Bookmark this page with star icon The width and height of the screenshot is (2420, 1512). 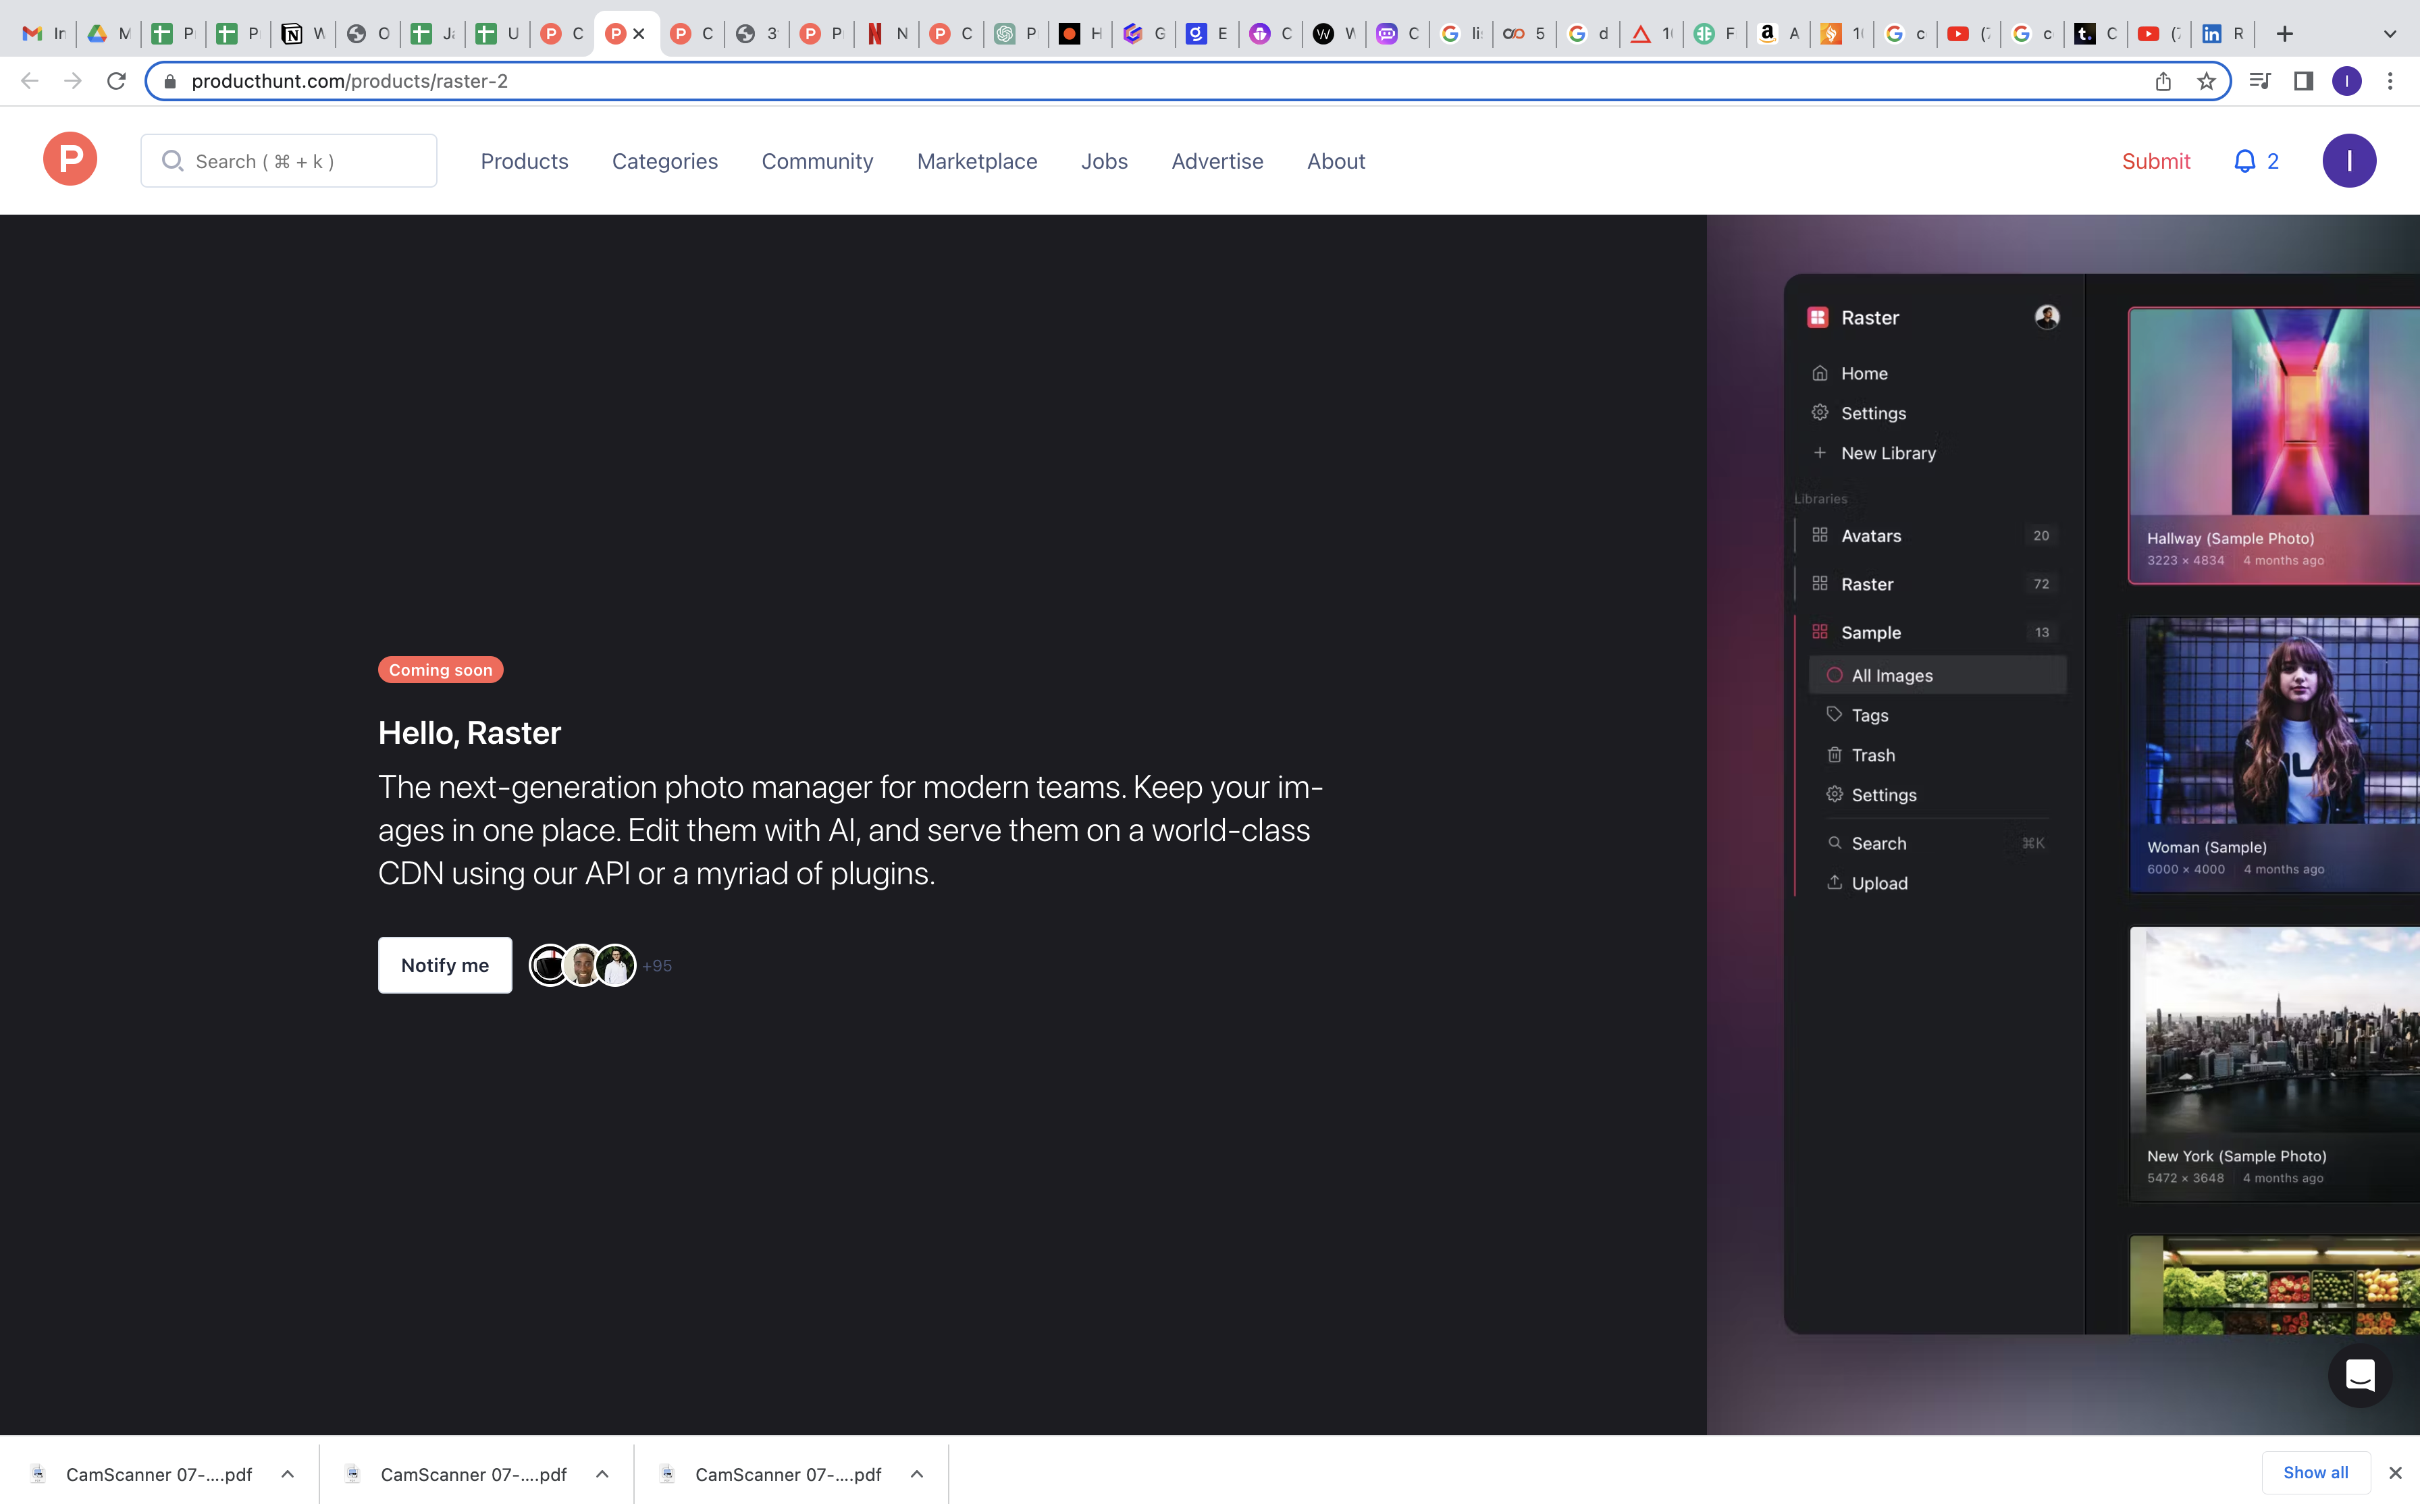2206,81
